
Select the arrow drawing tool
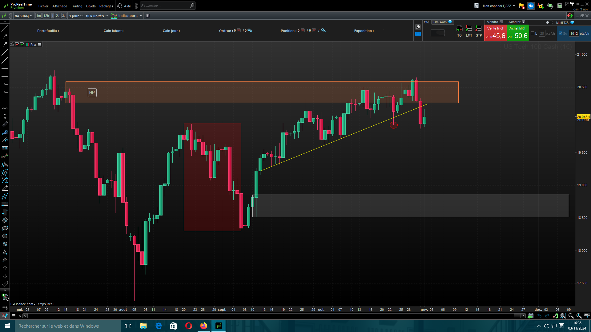click(x=5, y=44)
